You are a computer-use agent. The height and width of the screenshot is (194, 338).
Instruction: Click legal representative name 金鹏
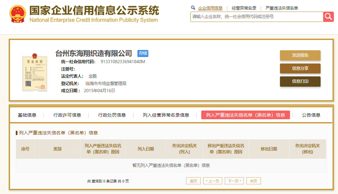93,76
